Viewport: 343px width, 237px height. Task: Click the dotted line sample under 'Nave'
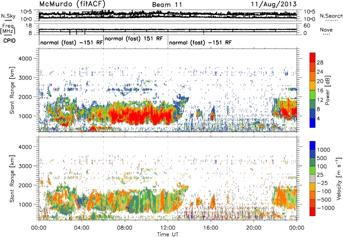tap(327, 35)
